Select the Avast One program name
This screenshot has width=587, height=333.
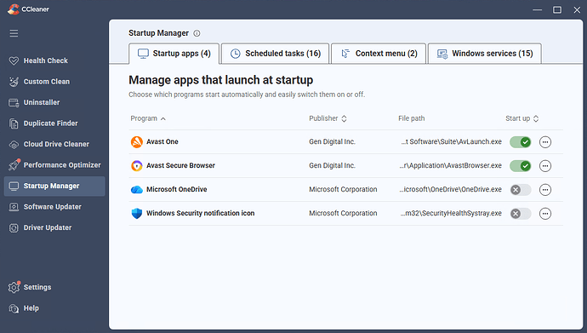pos(162,142)
